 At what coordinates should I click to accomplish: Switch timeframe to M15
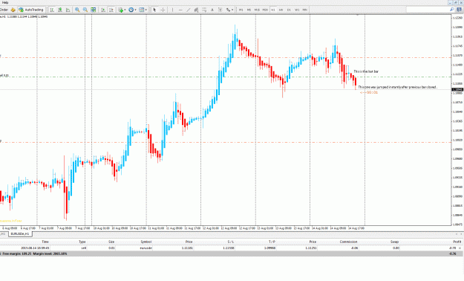click(257, 10)
